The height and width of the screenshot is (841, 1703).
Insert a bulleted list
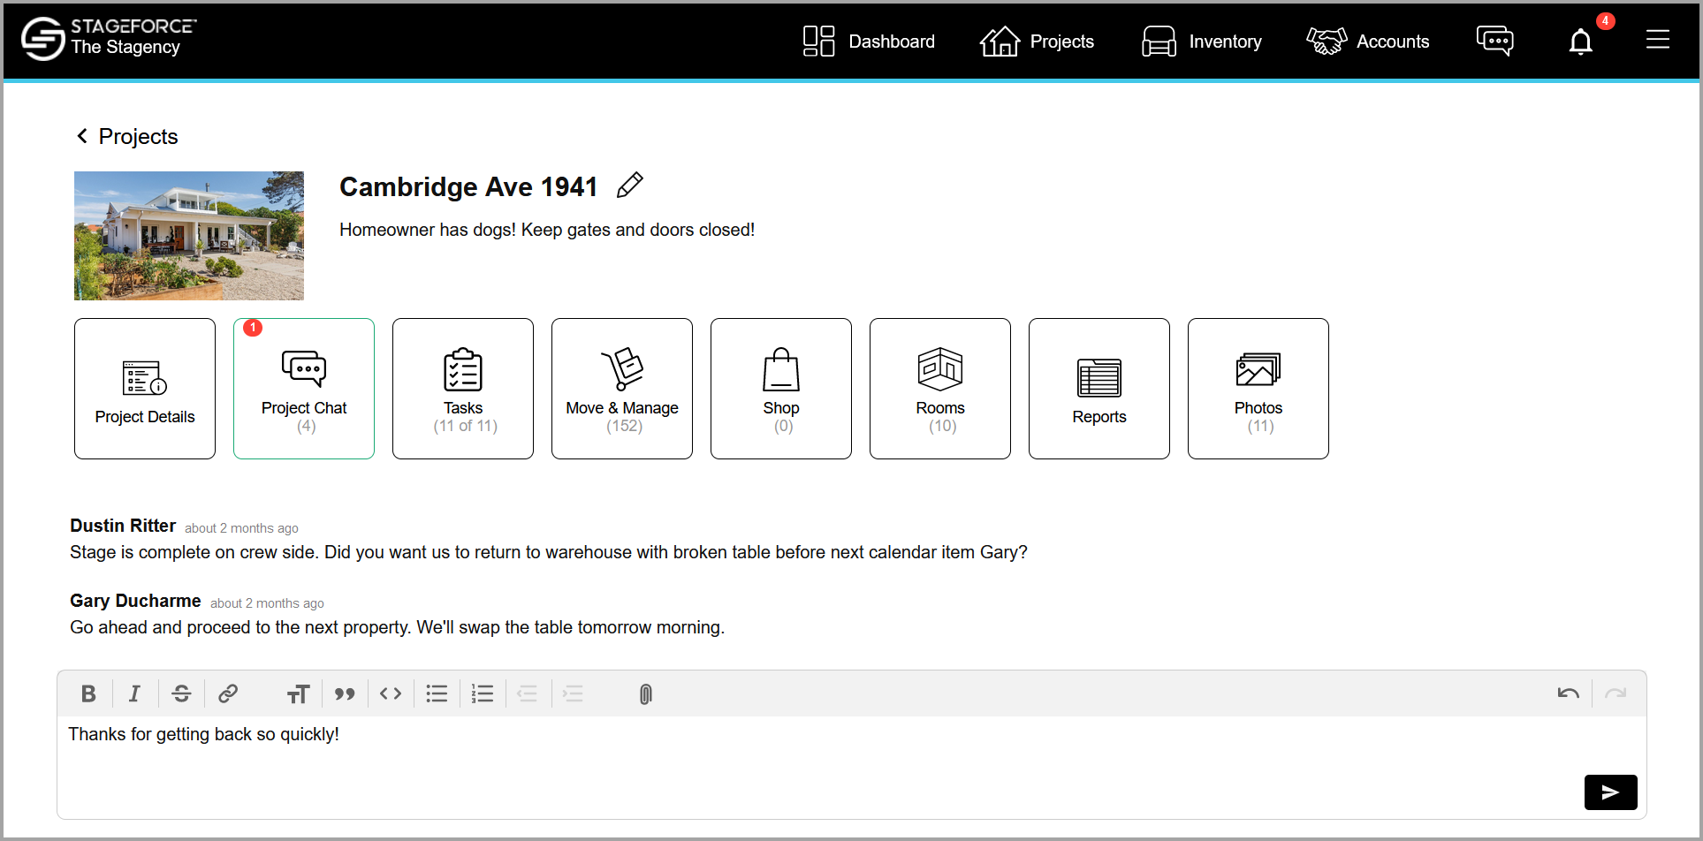[437, 693]
